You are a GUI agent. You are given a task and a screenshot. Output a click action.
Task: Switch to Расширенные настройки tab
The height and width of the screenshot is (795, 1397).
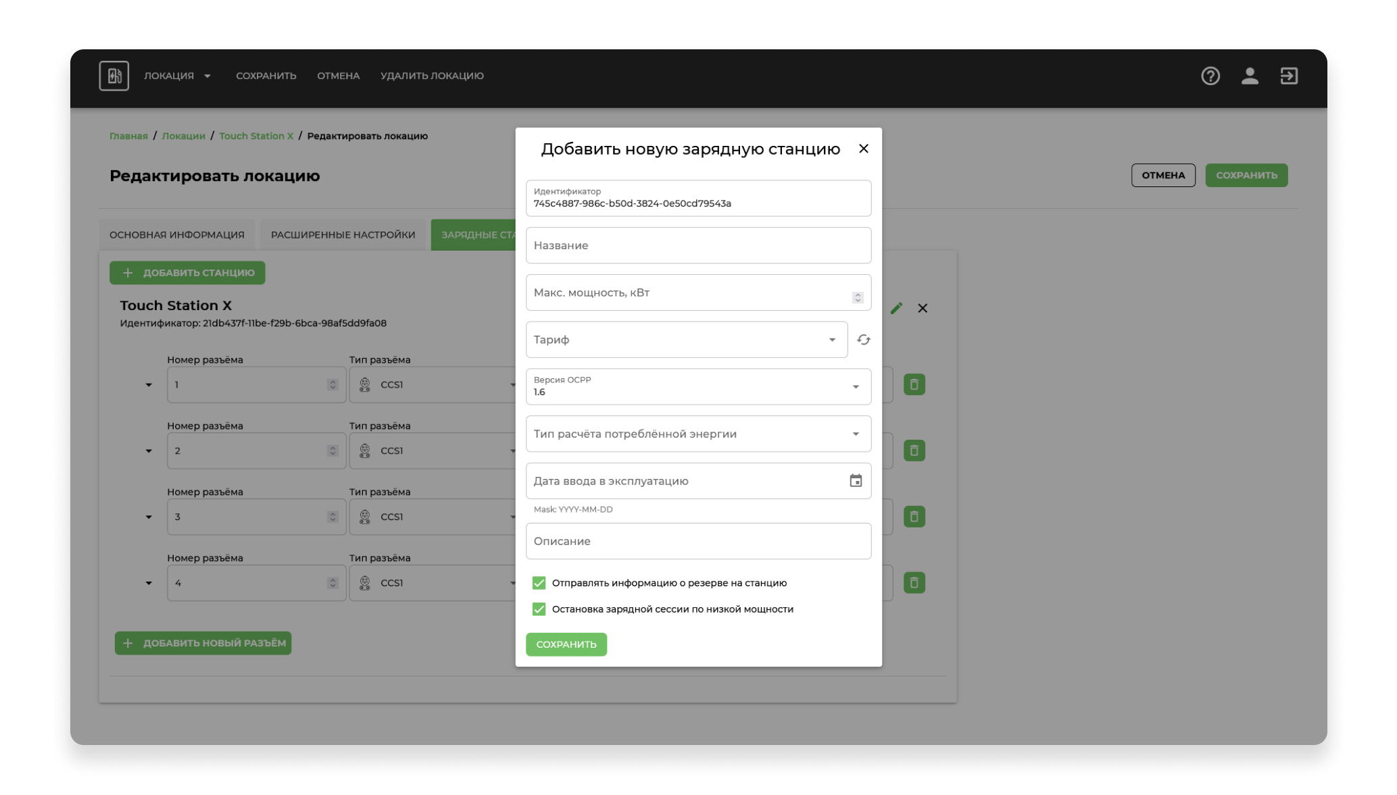point(343,234)
